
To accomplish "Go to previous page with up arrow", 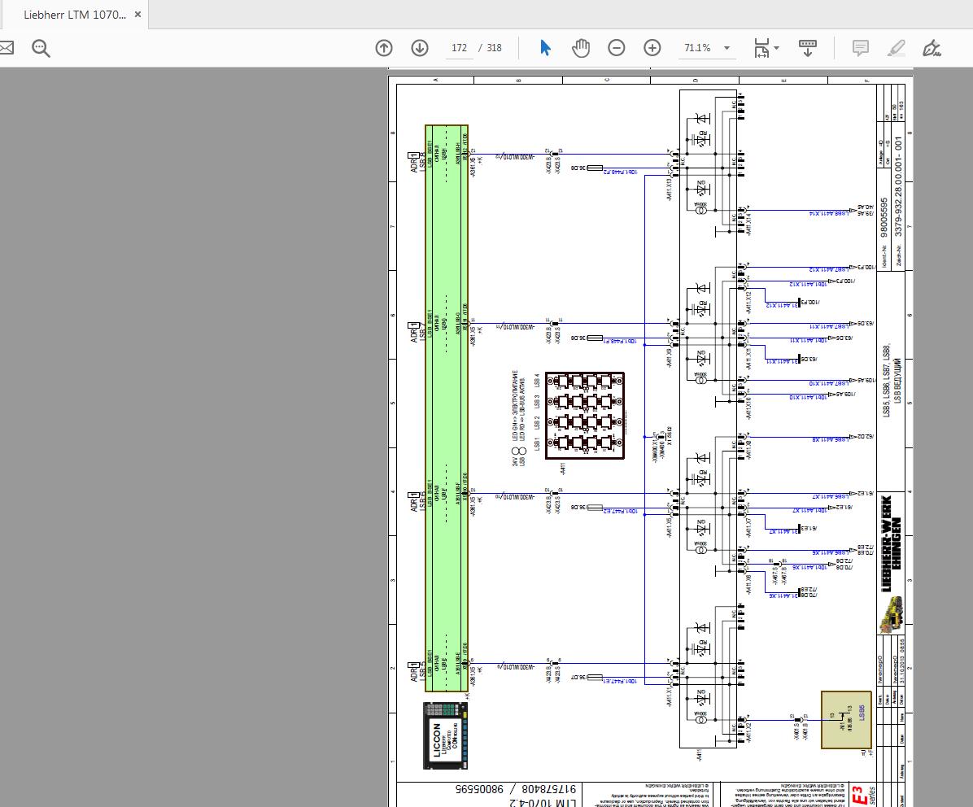I will coord(384,48).
